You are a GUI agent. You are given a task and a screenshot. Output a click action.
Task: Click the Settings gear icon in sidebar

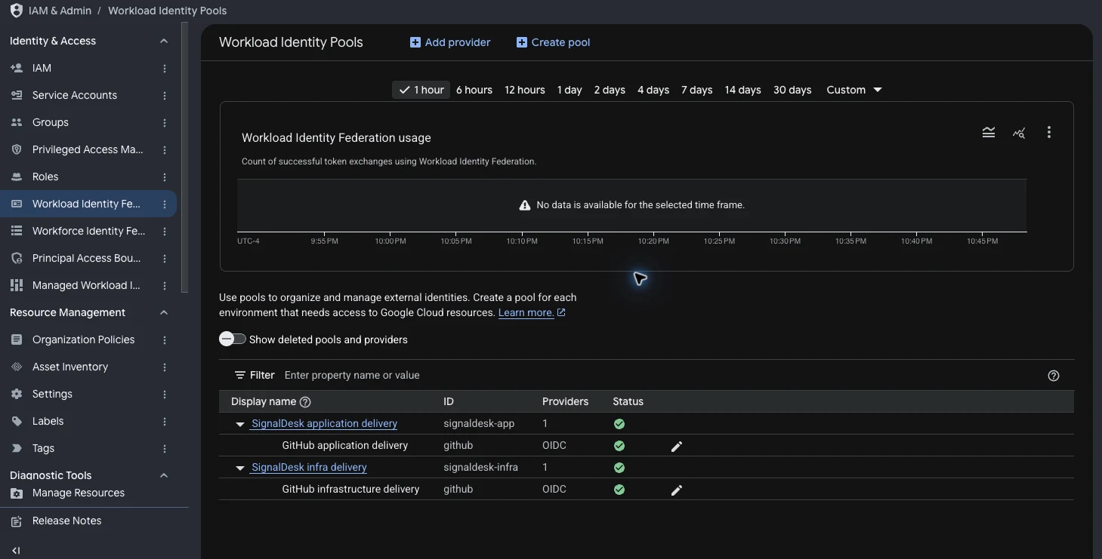click(x=17, y=394)
